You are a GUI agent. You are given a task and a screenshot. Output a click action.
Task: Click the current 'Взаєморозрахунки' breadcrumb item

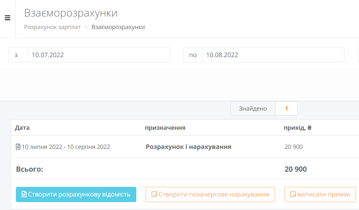[118, 27]
